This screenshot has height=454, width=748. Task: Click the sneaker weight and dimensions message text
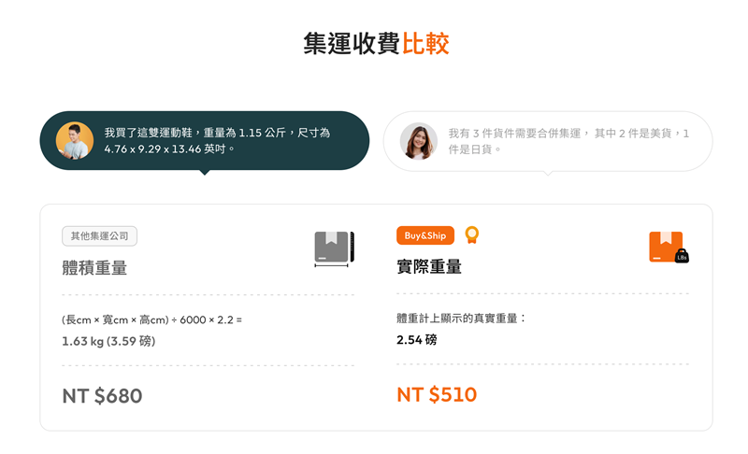click(x=217, y=141)
